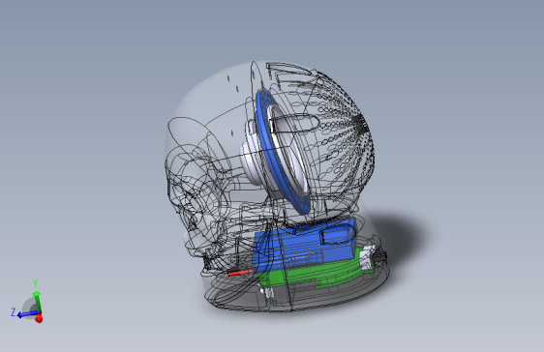Select the red wire near the base

tap(240, 273)
